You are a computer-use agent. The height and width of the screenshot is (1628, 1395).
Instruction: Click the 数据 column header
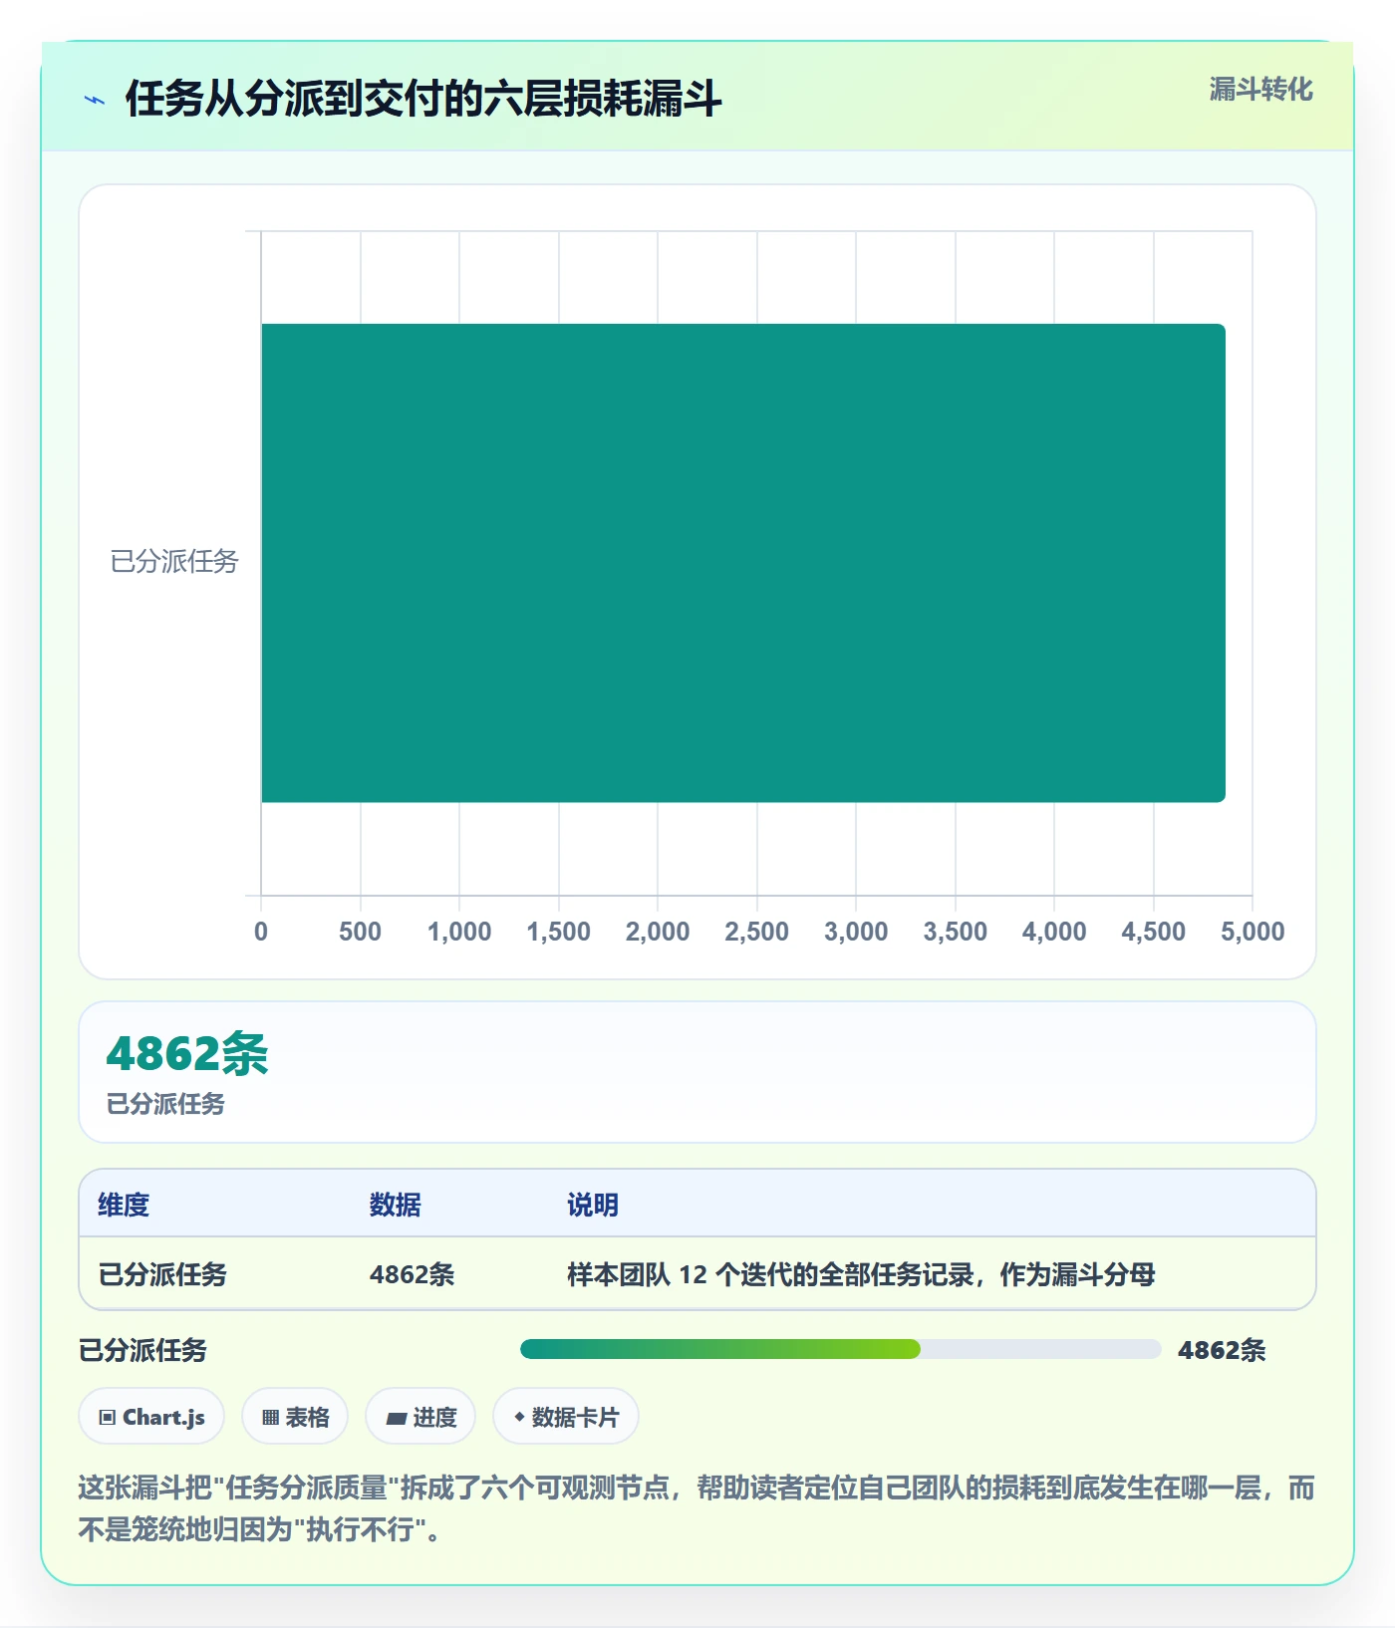pyautogui.click(x=396, y=1205)
